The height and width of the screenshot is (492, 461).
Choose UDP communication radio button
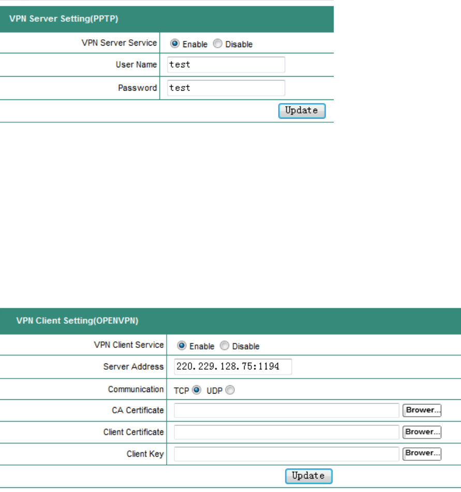[x=230, y=389]
